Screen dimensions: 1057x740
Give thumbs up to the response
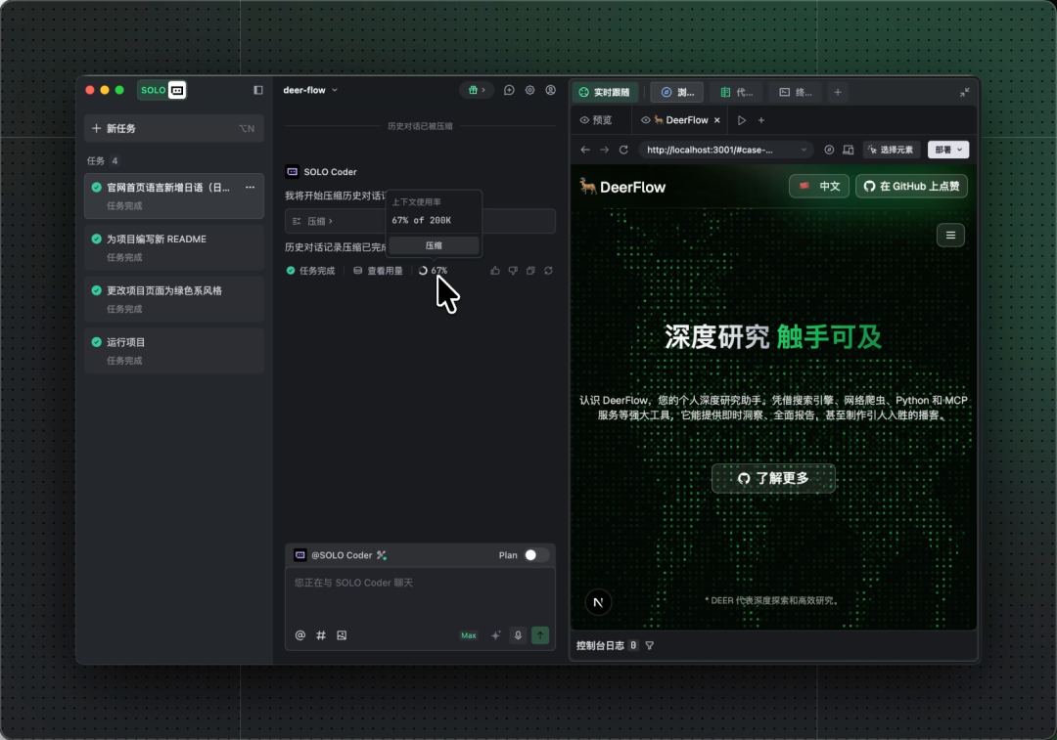(x=495, y=271)
